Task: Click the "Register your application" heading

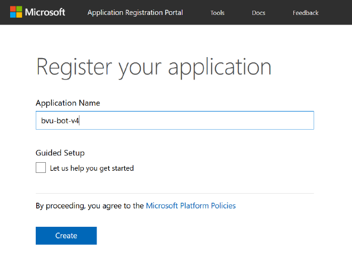Action: click(x=154, y=67)
